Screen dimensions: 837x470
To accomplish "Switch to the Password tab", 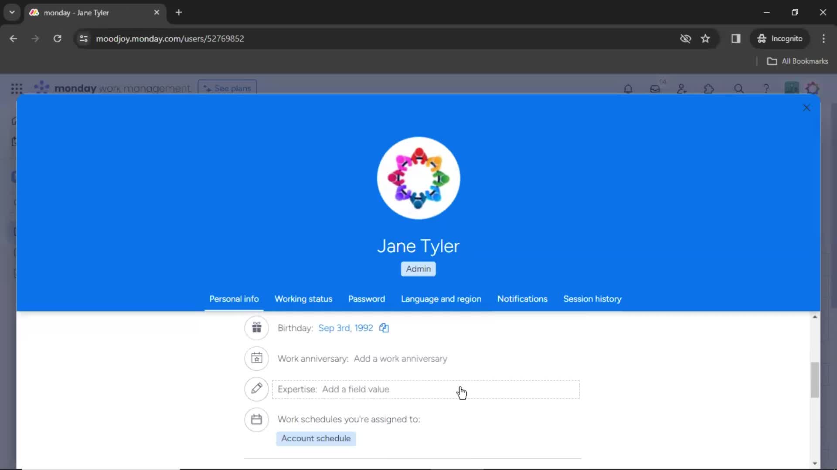I will 367,299.
